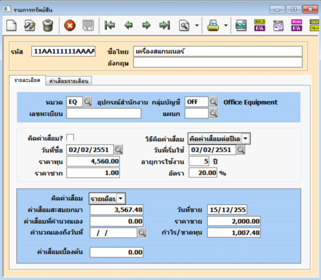Select the รายละเอียด tab
Image resolution: width=321 pixels, height=280 pixels.
click(27, 81)
